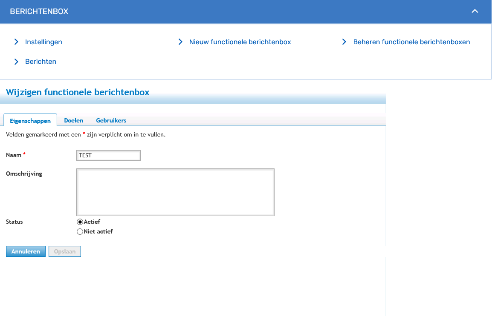The height and width of the screenshot is (316, 492).
Task: Click the BERICHTENBOX header title
Action: 39,11
